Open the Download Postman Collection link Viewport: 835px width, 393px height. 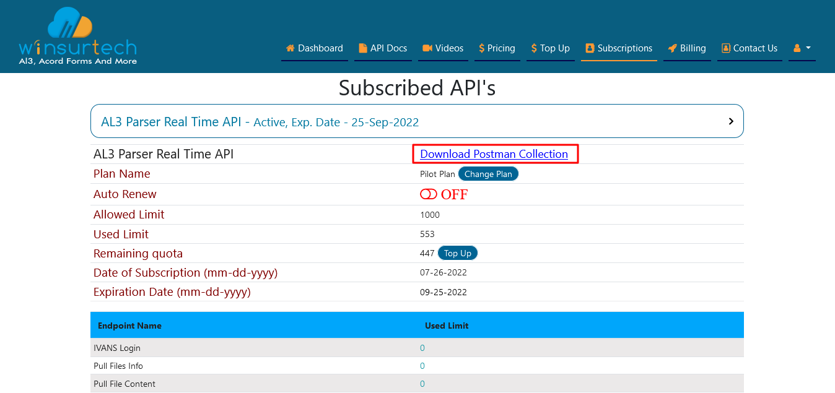coord(495,153)
